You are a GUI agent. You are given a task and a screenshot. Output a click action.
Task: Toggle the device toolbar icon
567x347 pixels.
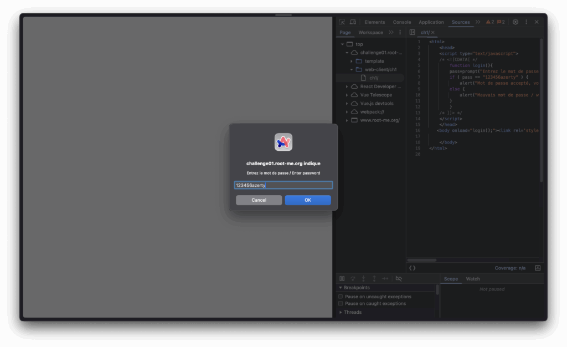tap(353, 22)
